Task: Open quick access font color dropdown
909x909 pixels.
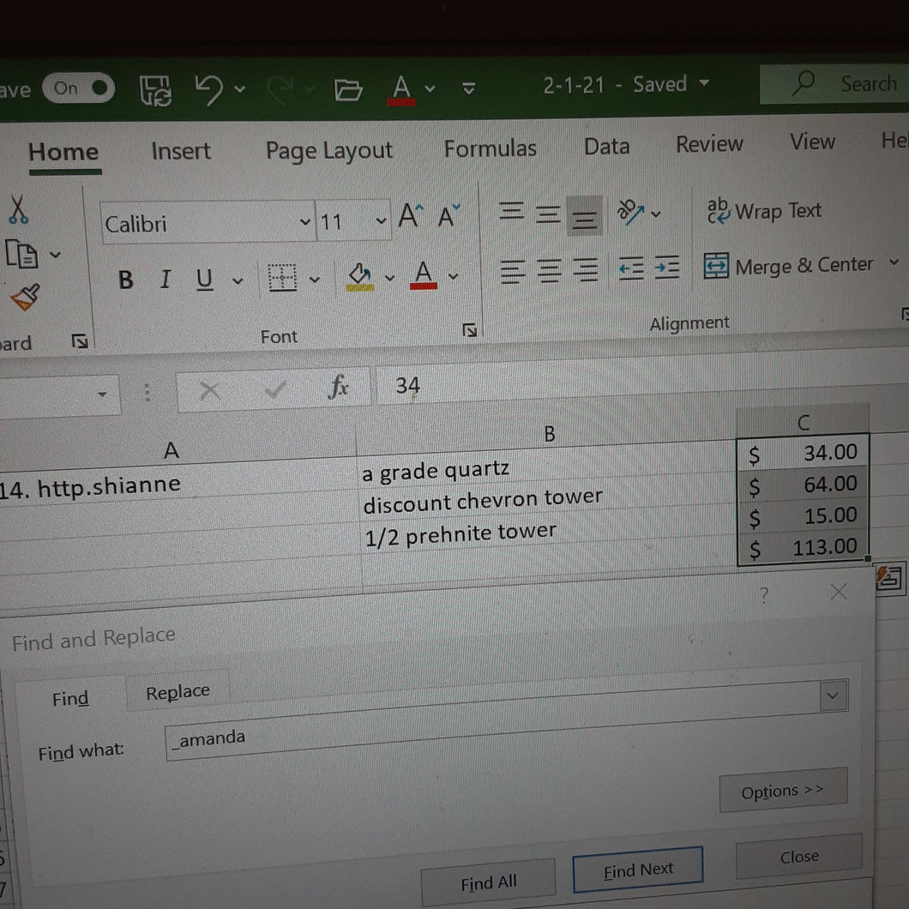Action: (x=430, y=88)
